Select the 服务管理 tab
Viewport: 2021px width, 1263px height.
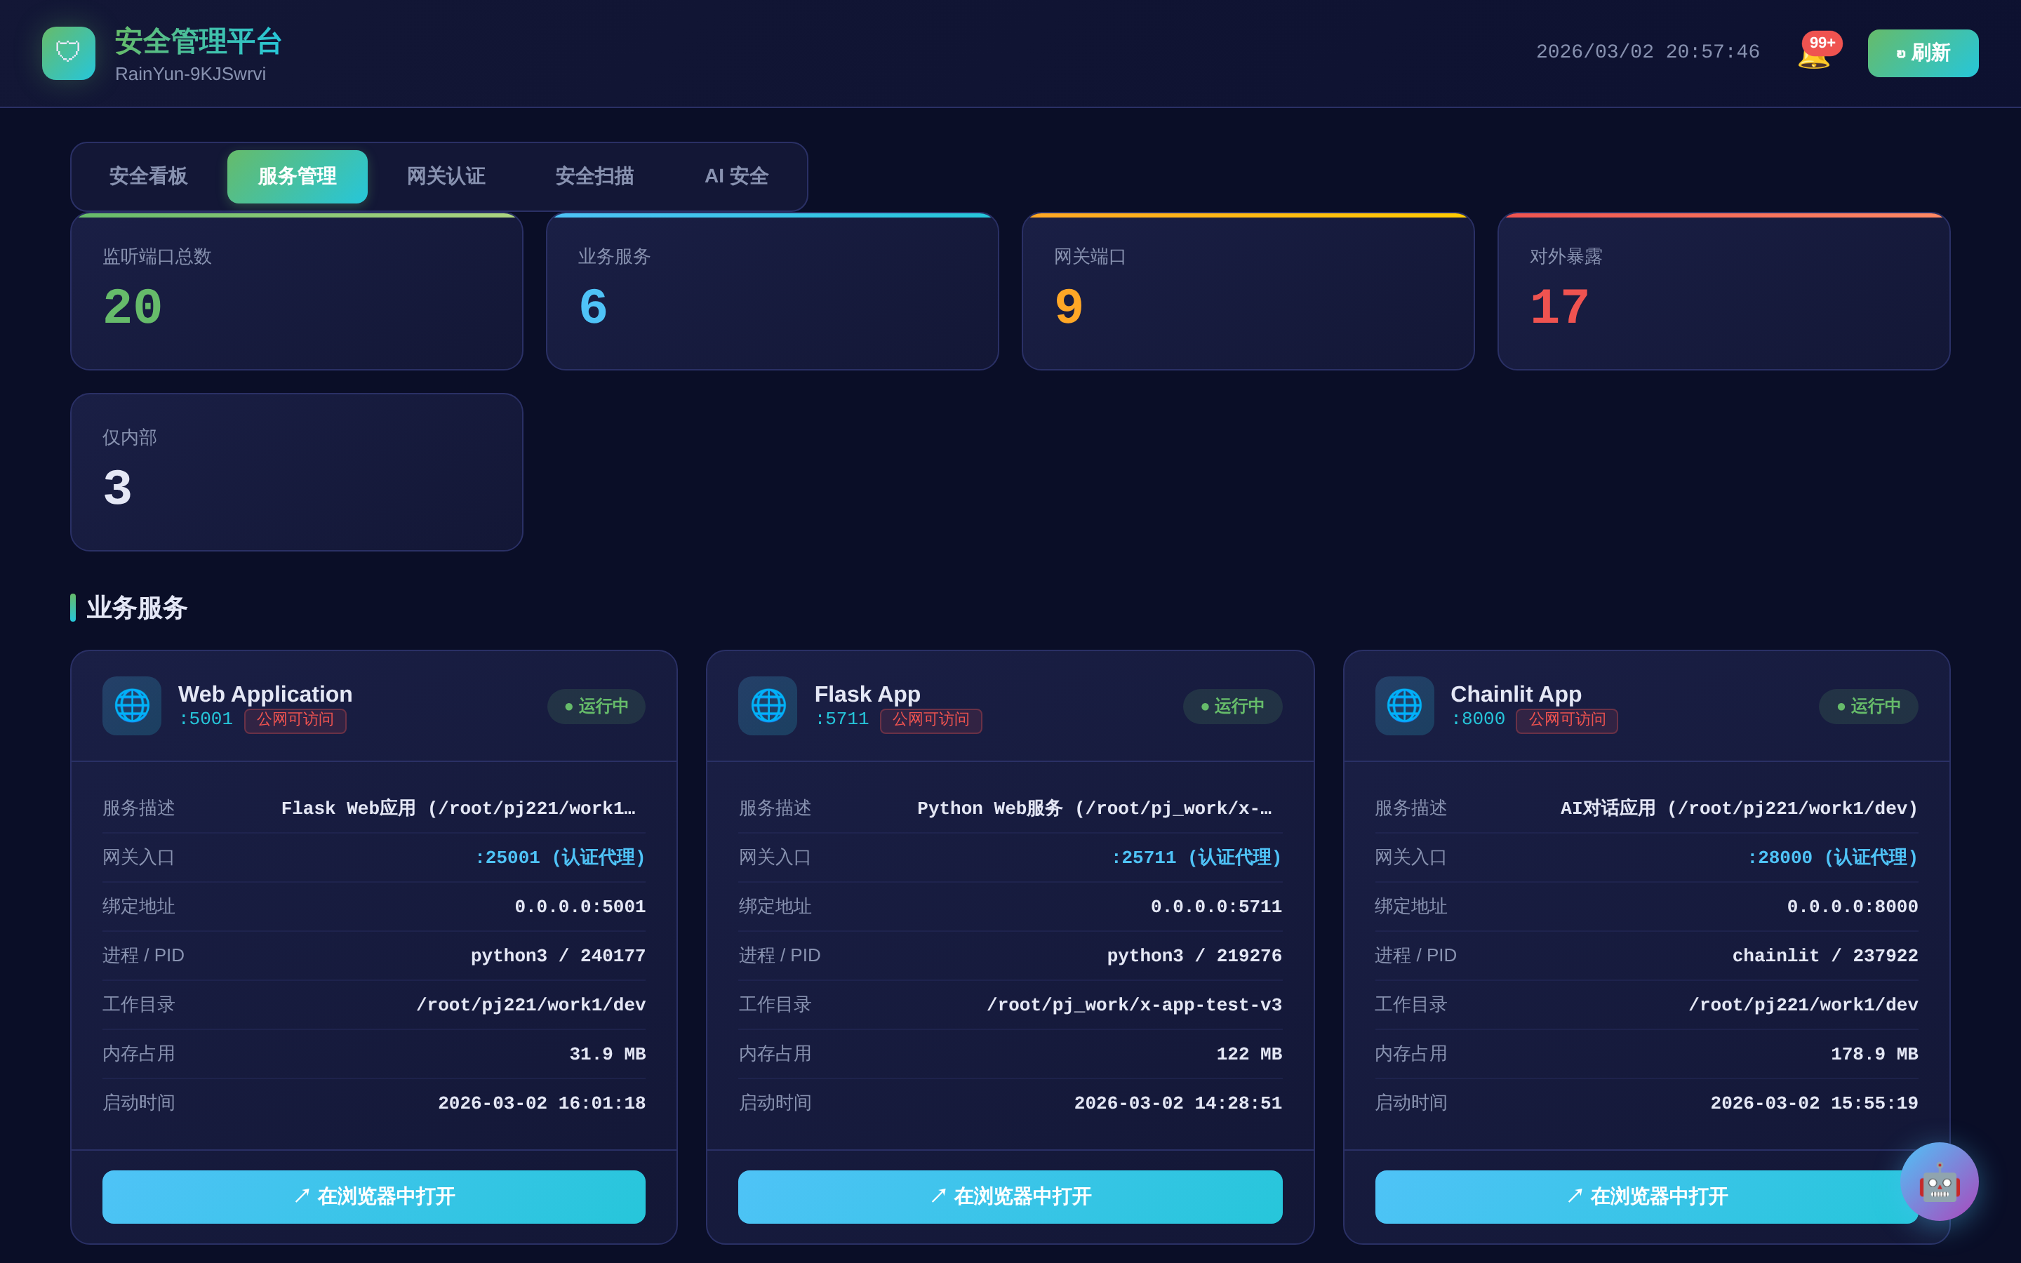296,176
